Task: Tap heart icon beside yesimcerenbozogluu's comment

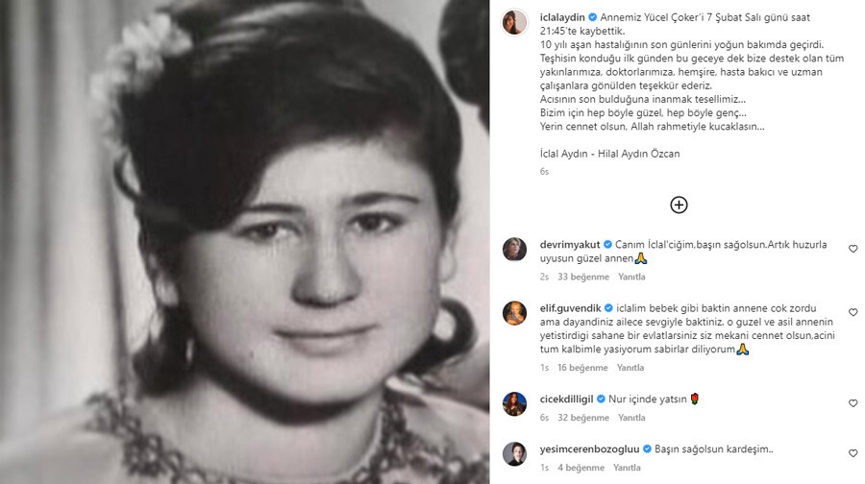Action: coord(853,453)
